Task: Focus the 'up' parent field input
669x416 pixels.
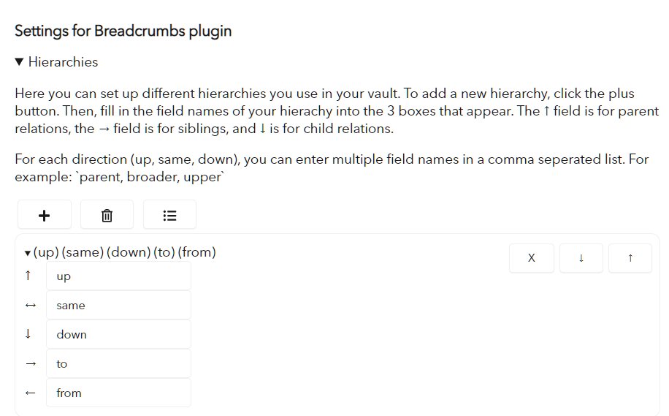Action: pyautogui.click(x=118, y=276)
